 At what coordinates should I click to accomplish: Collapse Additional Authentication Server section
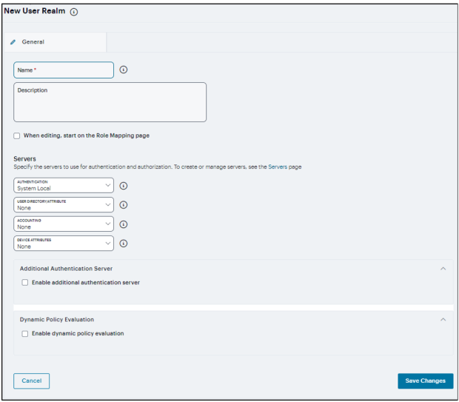coord(443,269)
